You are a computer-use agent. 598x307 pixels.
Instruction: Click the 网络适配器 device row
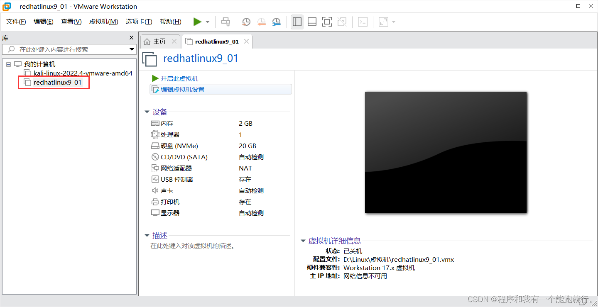[x=220, y=168]
